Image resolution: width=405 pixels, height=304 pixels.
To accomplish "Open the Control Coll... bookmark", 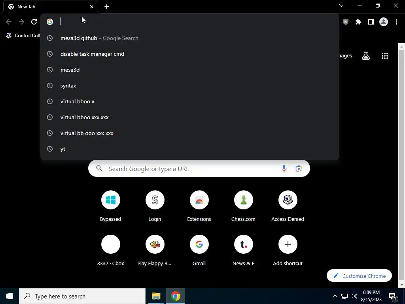I will click(x=23, y=35).
